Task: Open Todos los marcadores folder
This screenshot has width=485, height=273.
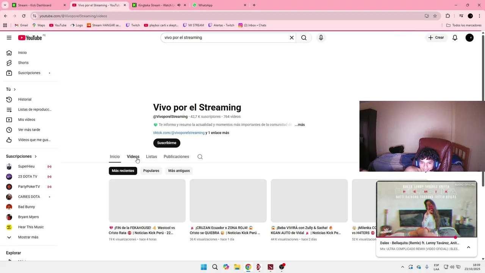Action: point(464,25)
